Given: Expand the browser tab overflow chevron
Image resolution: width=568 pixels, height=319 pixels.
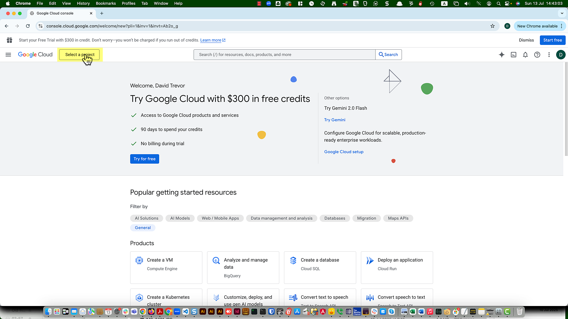Looking at the screenshot, I should 561,13.
